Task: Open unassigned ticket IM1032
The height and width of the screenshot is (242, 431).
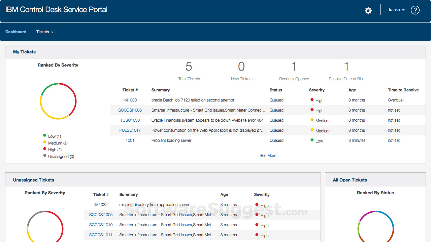Action: pyautogui.click(x=101, y=204)
